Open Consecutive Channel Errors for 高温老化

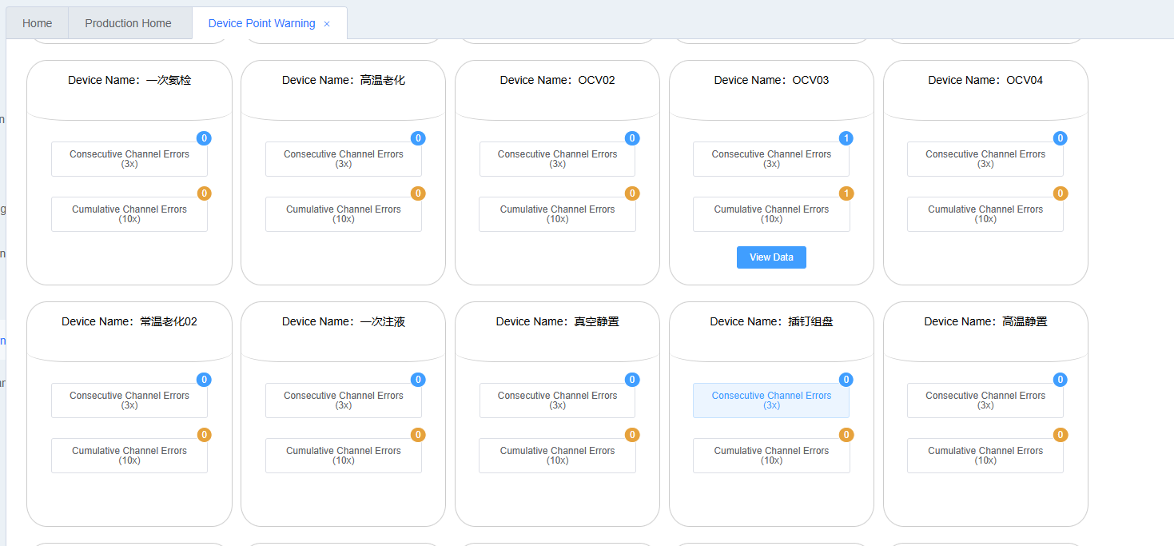344,159
